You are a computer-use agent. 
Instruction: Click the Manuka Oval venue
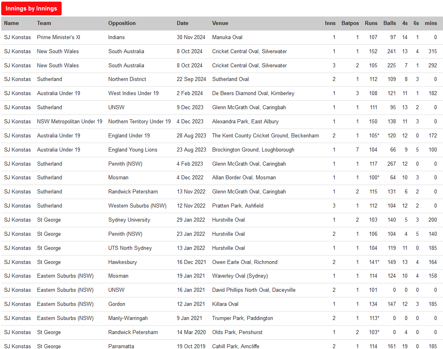tap(227, 37)
